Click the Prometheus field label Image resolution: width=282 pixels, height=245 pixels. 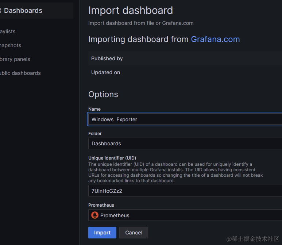click(101, 205)
